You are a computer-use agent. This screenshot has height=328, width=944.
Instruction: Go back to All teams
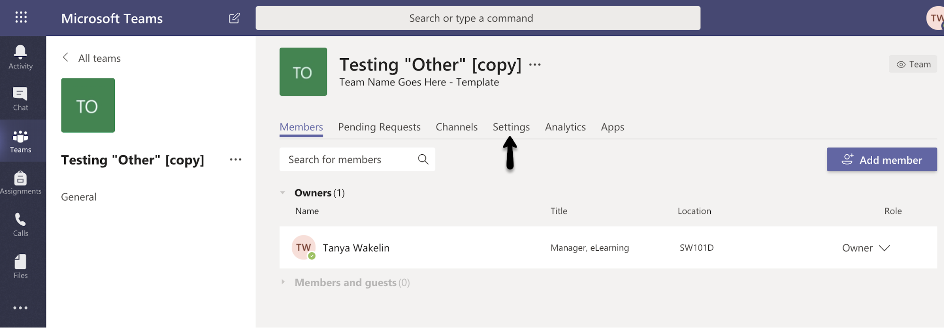tap(100, 58)
